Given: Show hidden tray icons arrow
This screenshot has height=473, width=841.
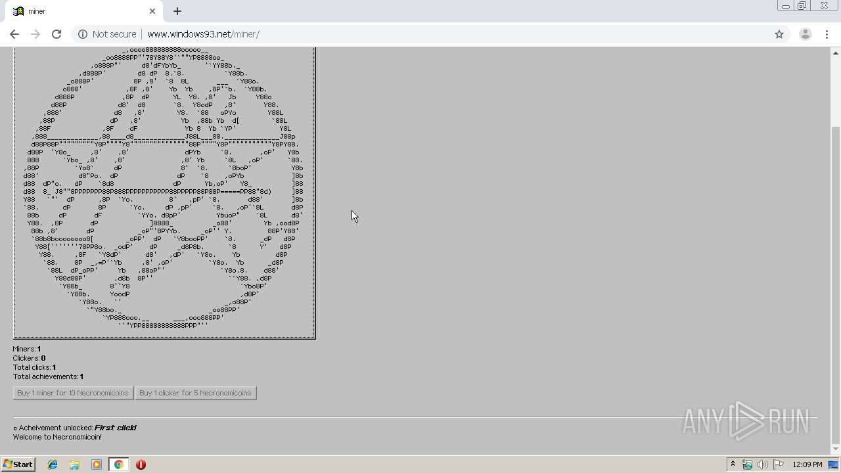Looking at the screenshot, I should 733,464.
